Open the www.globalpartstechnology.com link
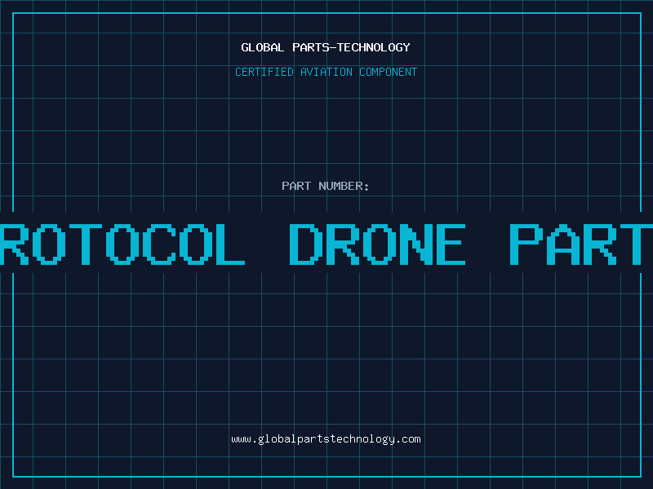The width and height of the screenshot is (653, 489). click(326, 439)
